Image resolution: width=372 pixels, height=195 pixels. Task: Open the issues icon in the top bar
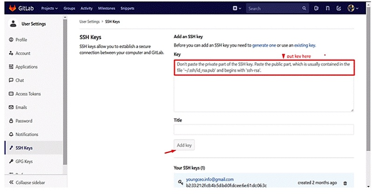click(x=316, y=8)
